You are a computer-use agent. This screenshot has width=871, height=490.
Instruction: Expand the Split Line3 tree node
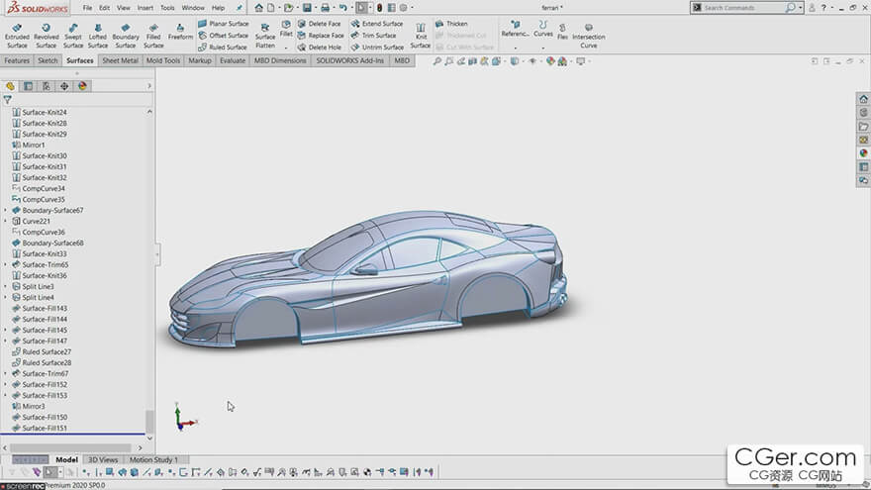[6, 287]
